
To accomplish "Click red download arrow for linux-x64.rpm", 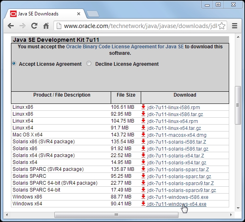I will (143, 121).
